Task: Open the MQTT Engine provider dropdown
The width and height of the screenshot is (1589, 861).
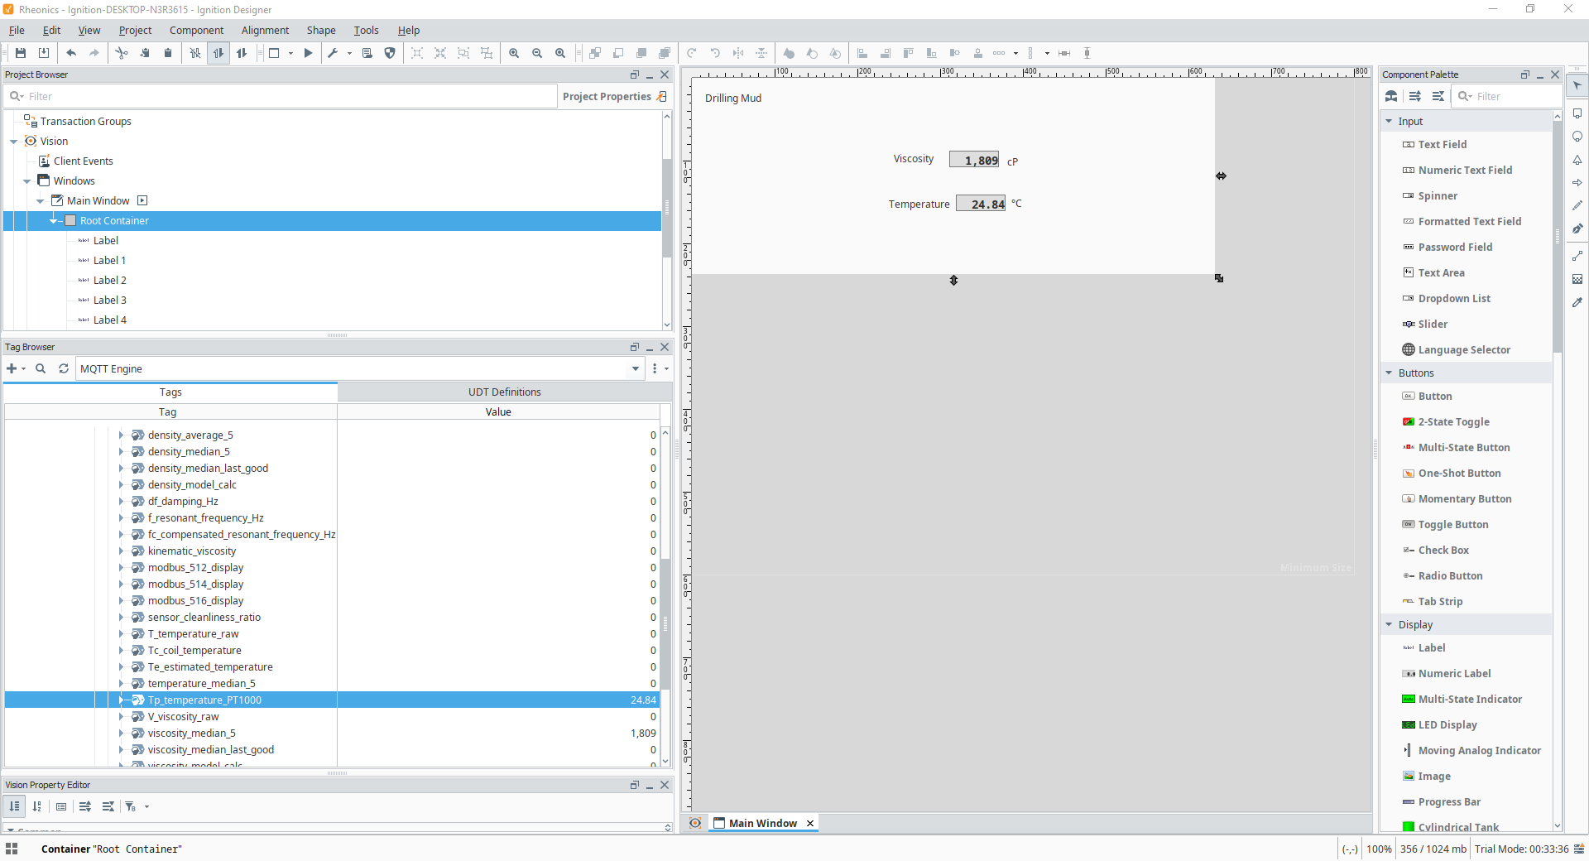Action: [636, 368]
